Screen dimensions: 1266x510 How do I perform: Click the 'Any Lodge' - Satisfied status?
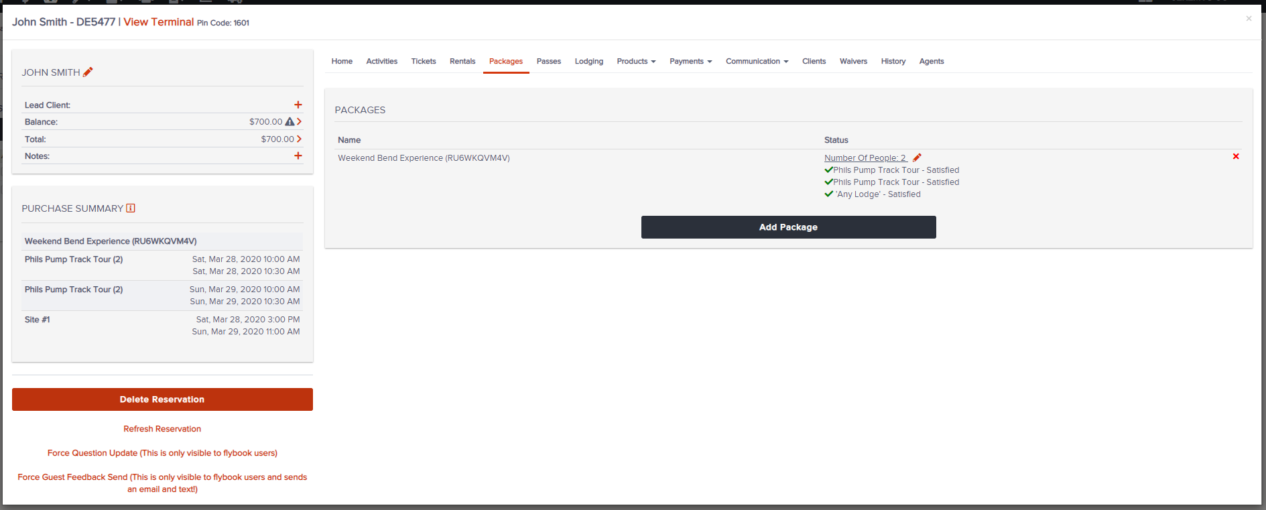pos(877,194)
